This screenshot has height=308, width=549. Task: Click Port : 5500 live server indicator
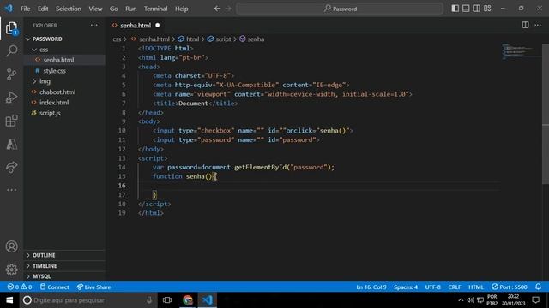(509, 287)
